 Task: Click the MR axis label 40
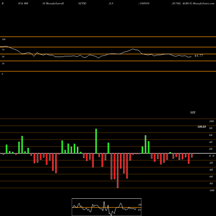coord(211,142)
